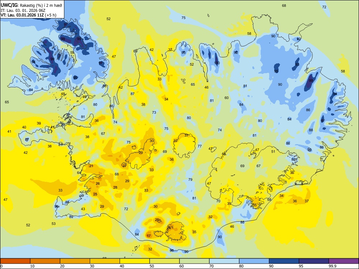The image size is (359, 269).
Task: Select the '77' humidity value on the map
Action: click(x=200, y=146)
